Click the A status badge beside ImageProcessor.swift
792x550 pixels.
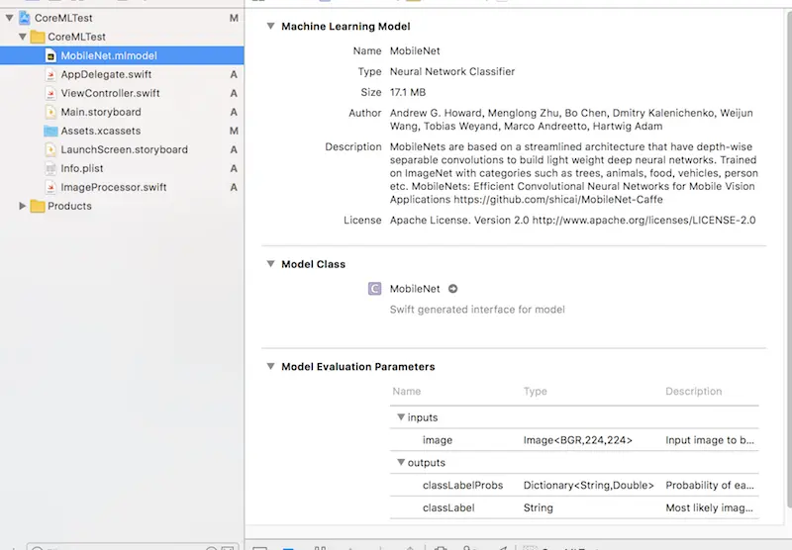234,187
